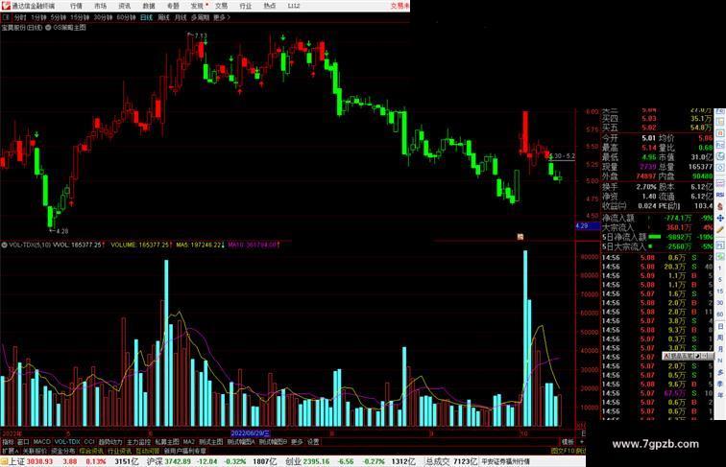
Task: Select the 主力监控 indicator tab
Action: coord(138,442)
